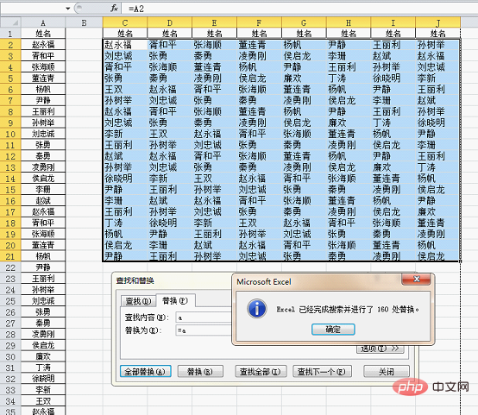Click the blue information icon in message box
The height and width of the screenshot is (415, 478).
[257, 308]
